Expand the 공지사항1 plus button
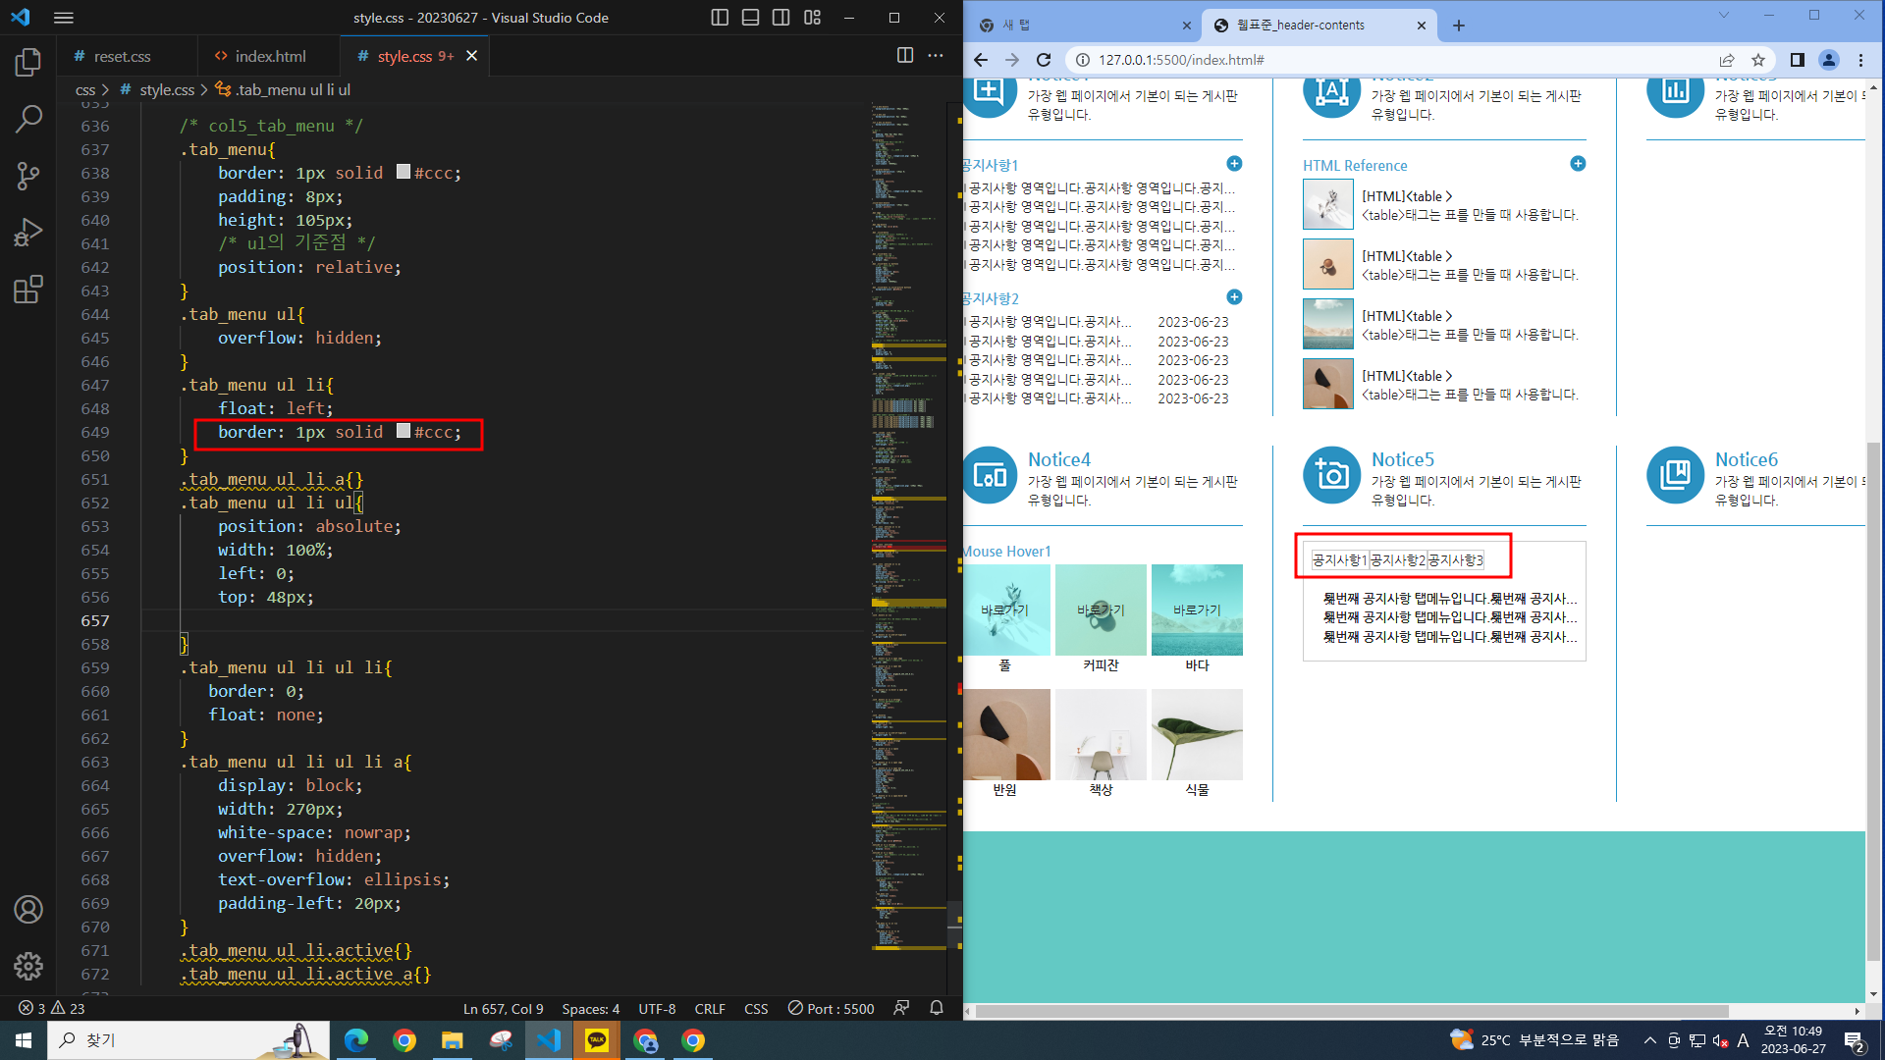Image resolution: width=1885 pixels, height=1060 pixels. pyautogui.click(x=1234, y=164)
